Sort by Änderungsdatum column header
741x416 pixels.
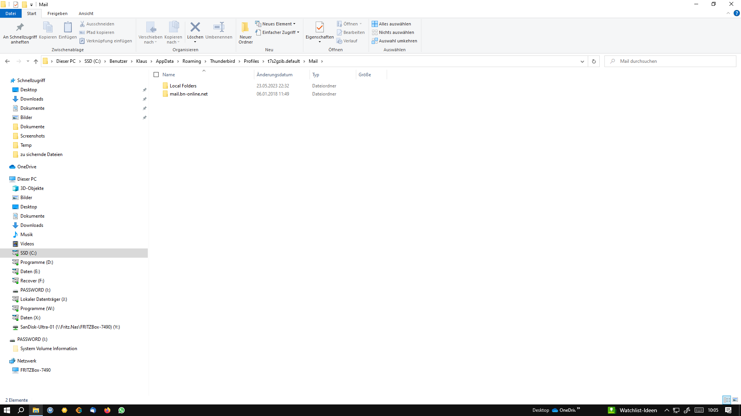click(x=274, y=75)
